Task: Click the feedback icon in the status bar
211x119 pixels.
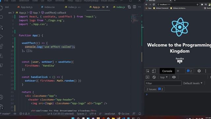Action: pyautogui.click(x=134, y=114)
